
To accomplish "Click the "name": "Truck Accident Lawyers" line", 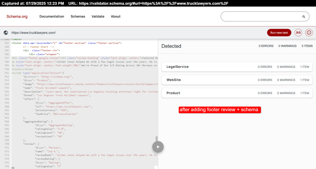I will (x=47, y=88).
